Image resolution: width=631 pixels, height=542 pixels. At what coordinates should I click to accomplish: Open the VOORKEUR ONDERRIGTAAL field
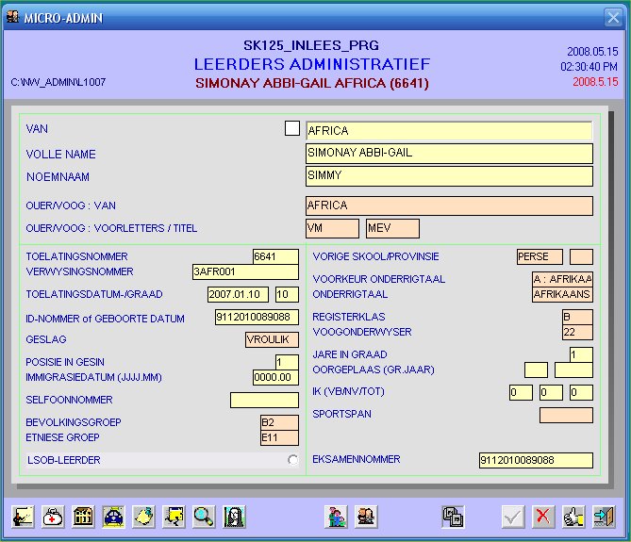(x=562, y=279)
